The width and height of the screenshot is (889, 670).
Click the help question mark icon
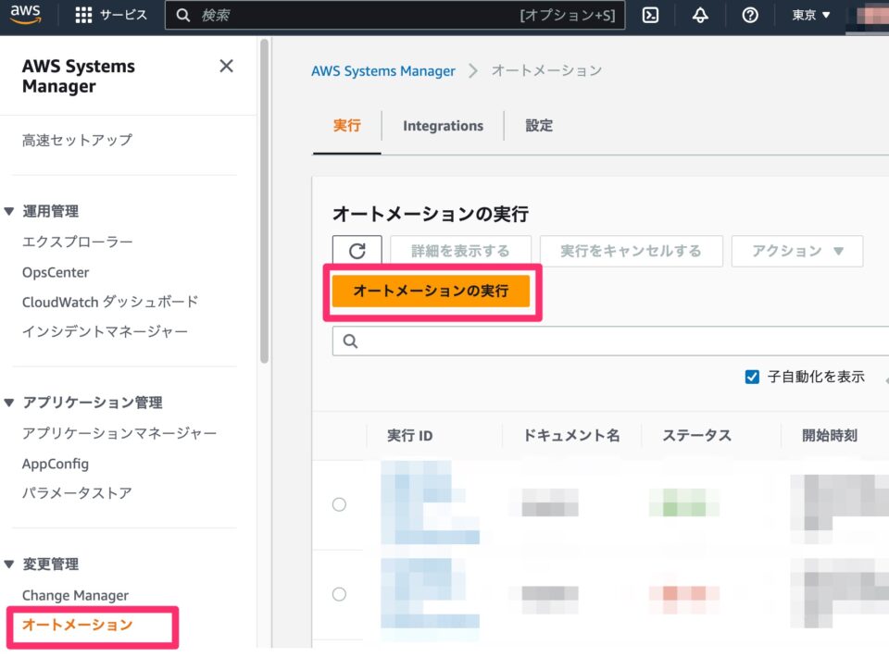[749, 14]
